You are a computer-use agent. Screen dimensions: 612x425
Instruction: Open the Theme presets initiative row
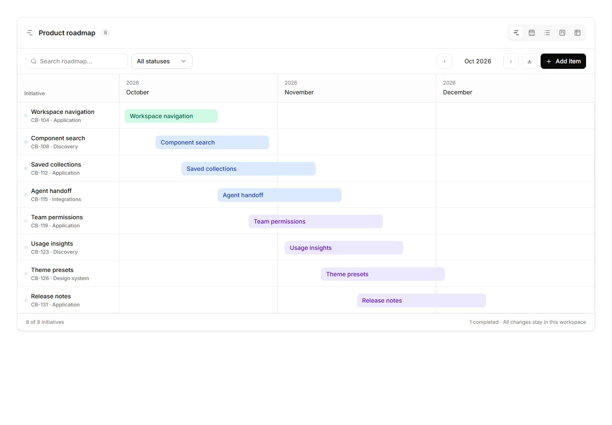[68, 274]
